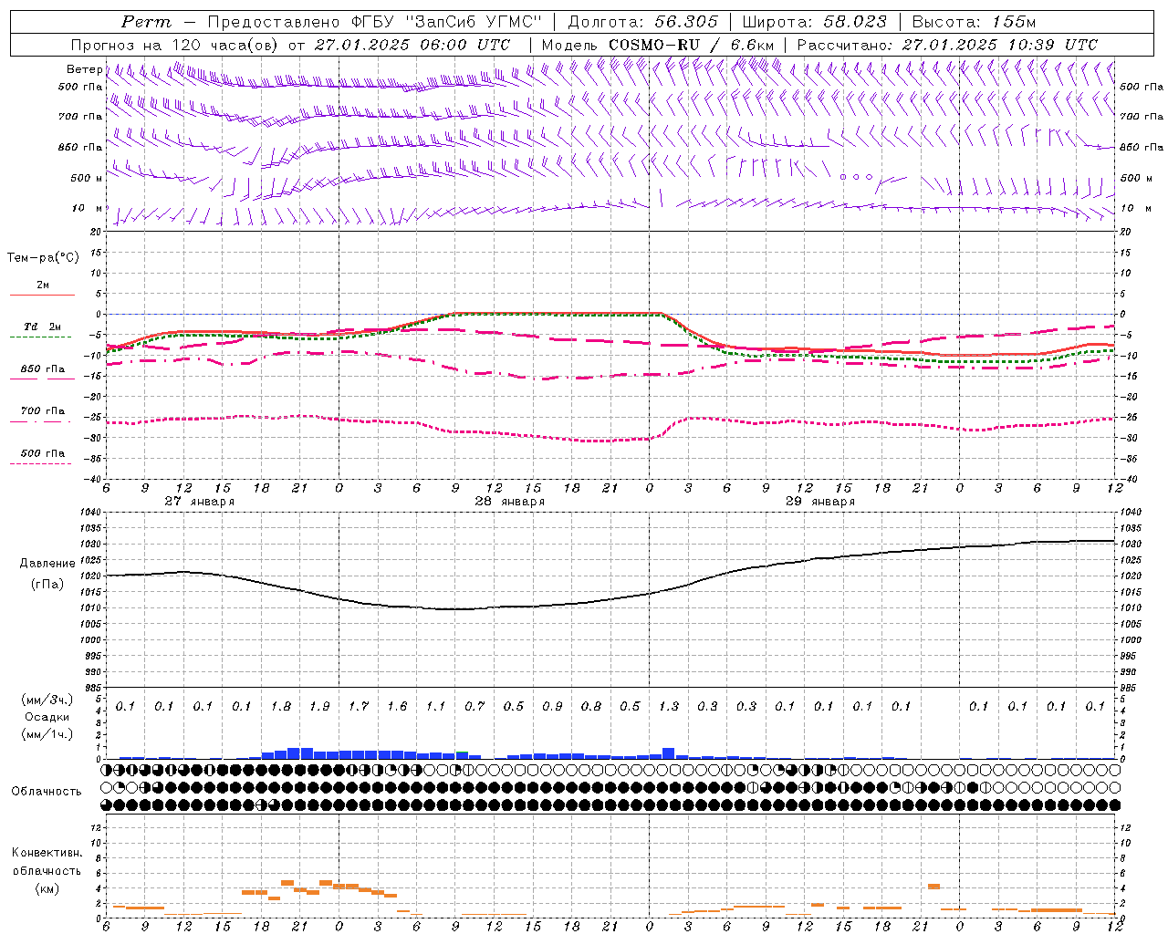Click the "Осадки" precipitation label

click(x=47, y=717)
